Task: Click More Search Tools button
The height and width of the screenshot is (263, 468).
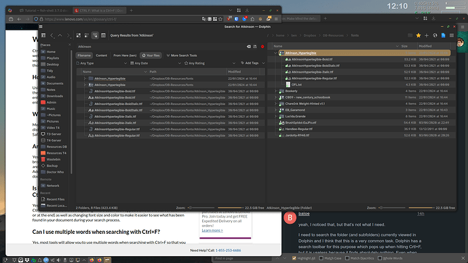Action: 182,56
